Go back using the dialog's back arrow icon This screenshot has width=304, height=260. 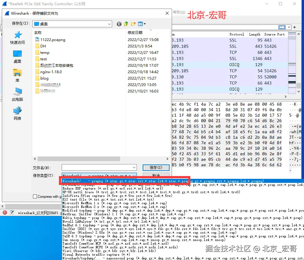click(x=119, y=24)
